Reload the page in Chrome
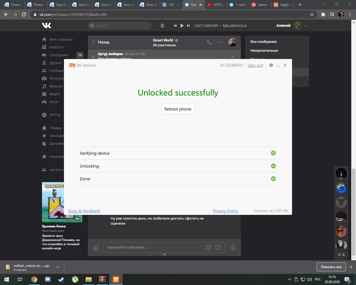356x285 pixels. tap(24, 14)
